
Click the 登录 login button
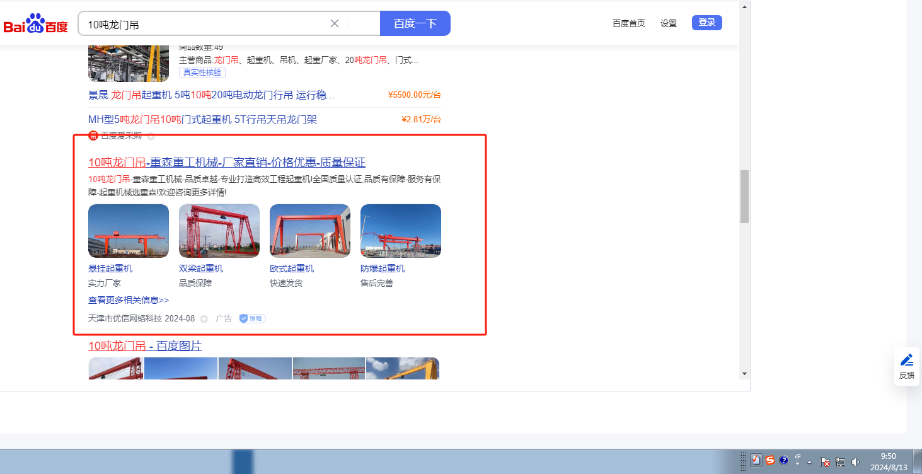(707, 23)
